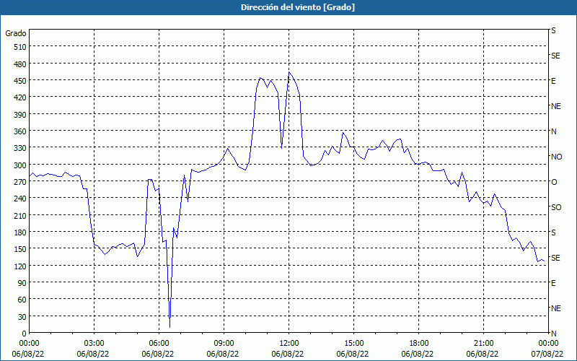Image resolution: width=577 pixels, height=361 pixels.
Task: Click the 210 y-axis value
Action: (x=19, y=216)
